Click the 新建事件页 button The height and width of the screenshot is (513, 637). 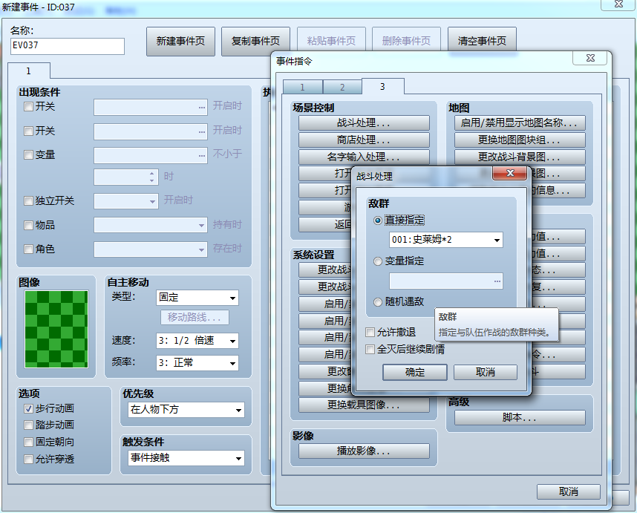[180, 41]
